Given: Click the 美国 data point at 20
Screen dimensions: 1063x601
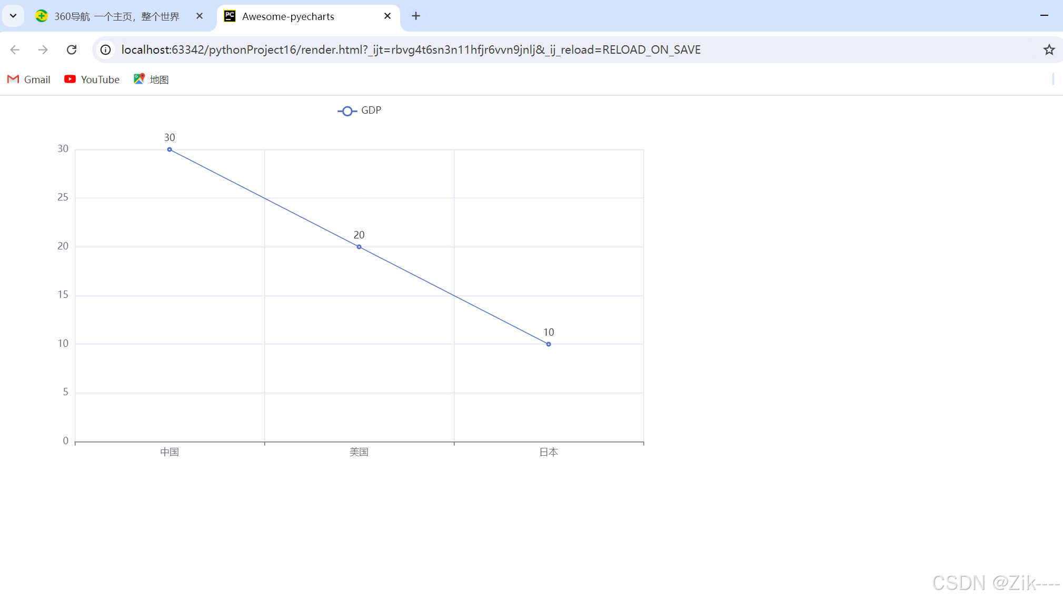Looking at the screenshot, I should 359,247.
